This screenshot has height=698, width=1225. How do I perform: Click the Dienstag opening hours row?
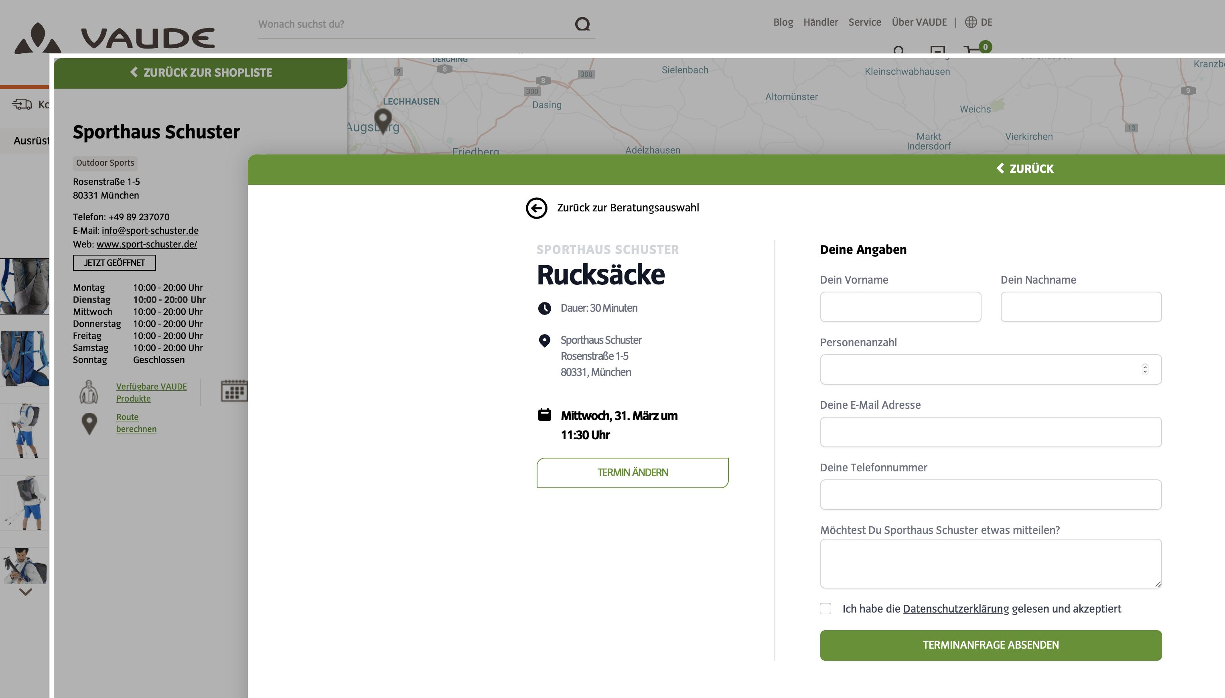(x=139, y=300)
